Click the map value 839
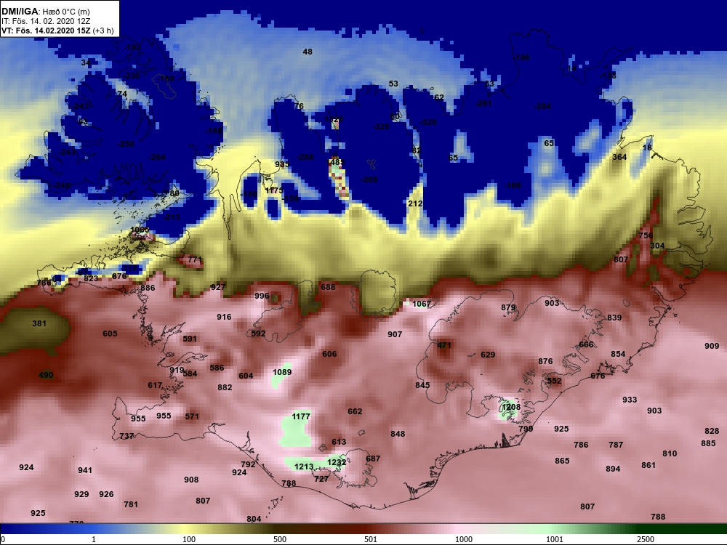 tap(614, 318)
